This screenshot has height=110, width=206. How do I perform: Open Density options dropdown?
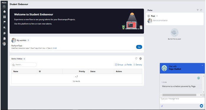tap(138, 64)
